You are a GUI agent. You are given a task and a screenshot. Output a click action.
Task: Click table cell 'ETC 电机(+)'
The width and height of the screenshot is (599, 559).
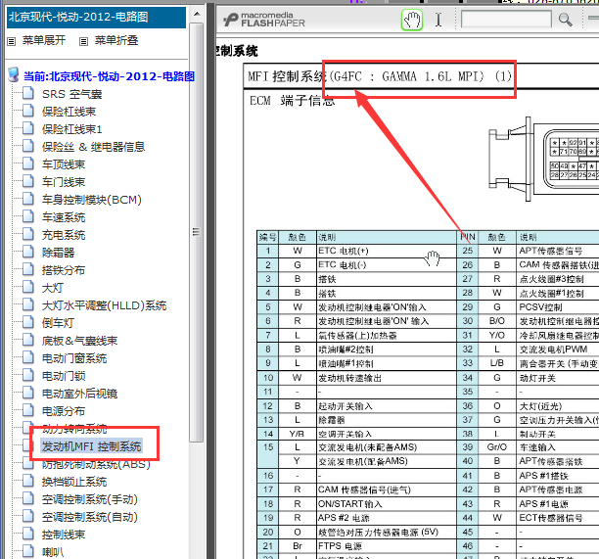tap(387, 251)
